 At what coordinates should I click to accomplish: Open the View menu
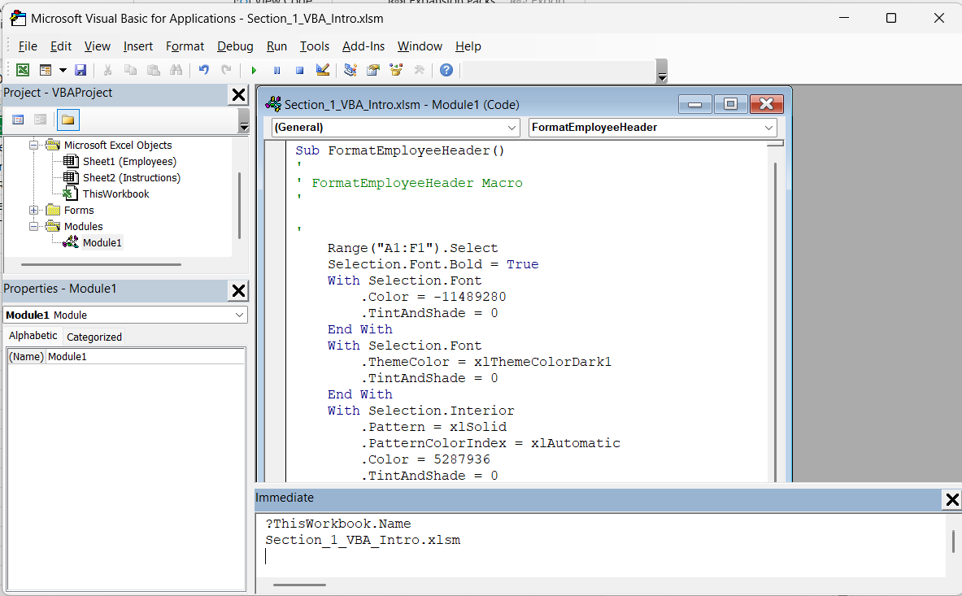(x=97, y=46)
